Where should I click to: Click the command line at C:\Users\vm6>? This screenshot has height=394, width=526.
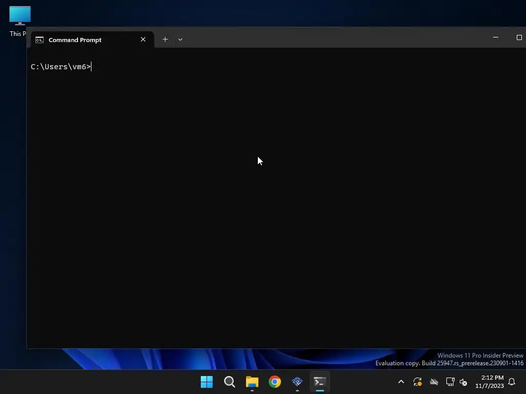click(61, 67)
